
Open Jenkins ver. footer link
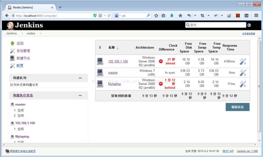pos(247,151)
